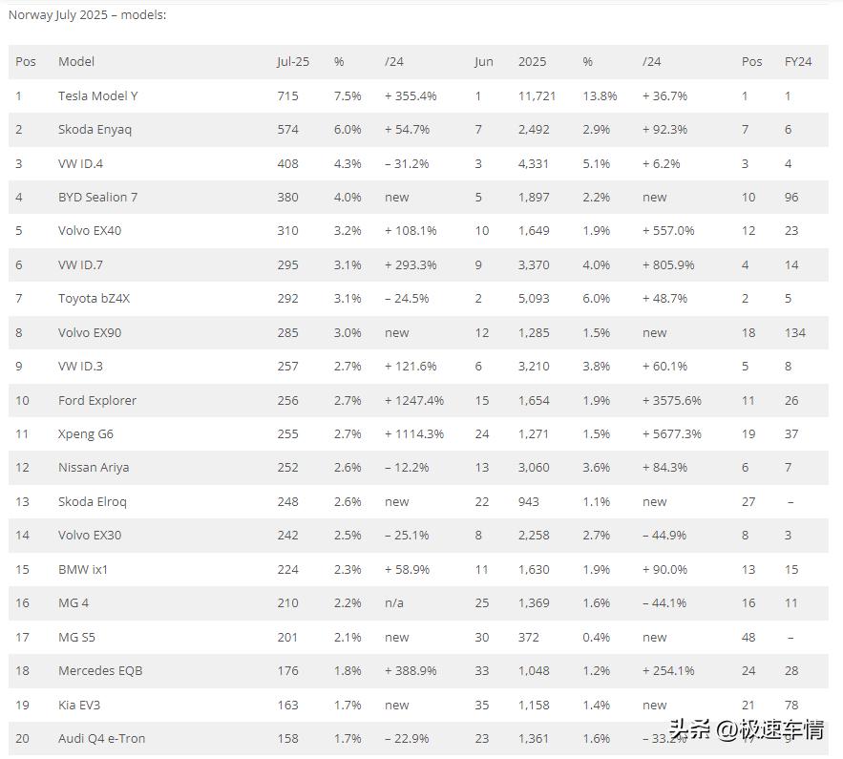Click the Volvo EX40 model name
843x759 pixels.
90,231
